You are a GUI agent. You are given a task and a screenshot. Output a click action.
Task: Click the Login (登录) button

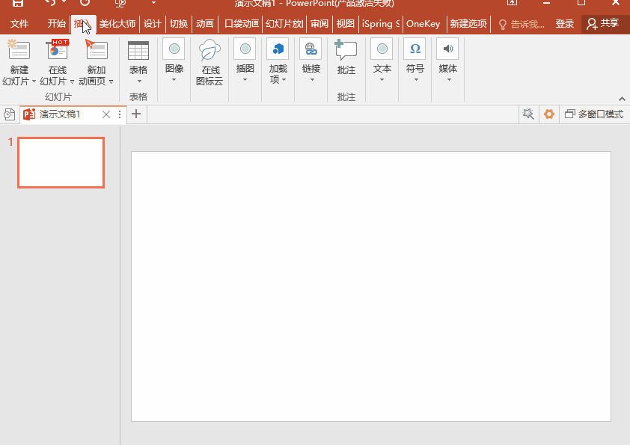pyautogui.click(x=565, y=24)
